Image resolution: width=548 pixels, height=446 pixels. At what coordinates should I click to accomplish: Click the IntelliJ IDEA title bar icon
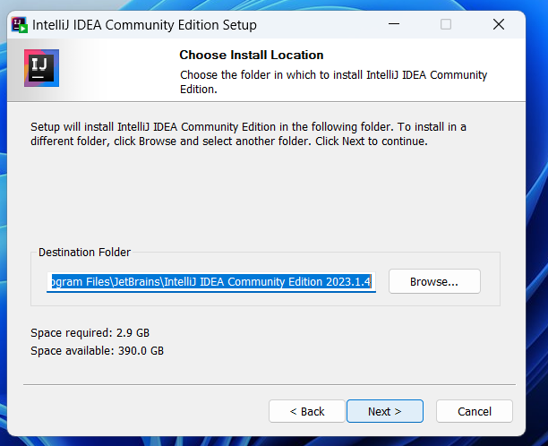pos(19,25)
